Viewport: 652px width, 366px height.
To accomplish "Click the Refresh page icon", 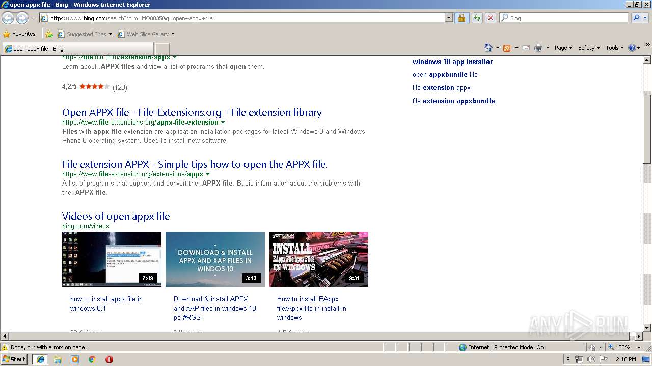I will point(477,18).
